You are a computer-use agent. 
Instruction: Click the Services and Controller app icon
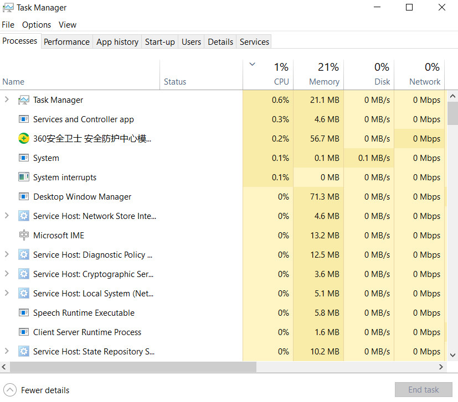(24, 119)
